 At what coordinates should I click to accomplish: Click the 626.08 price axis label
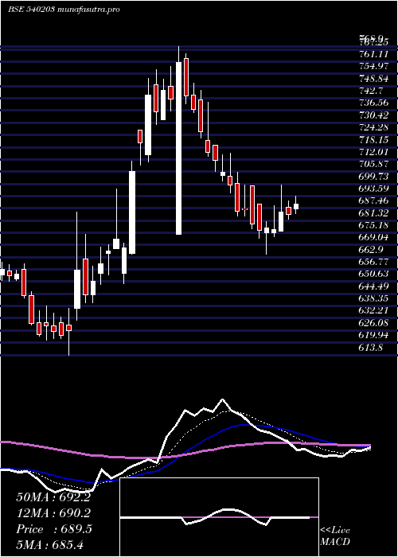373,323
